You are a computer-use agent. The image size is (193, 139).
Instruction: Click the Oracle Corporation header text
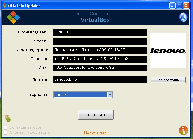(x=95, y=14)
